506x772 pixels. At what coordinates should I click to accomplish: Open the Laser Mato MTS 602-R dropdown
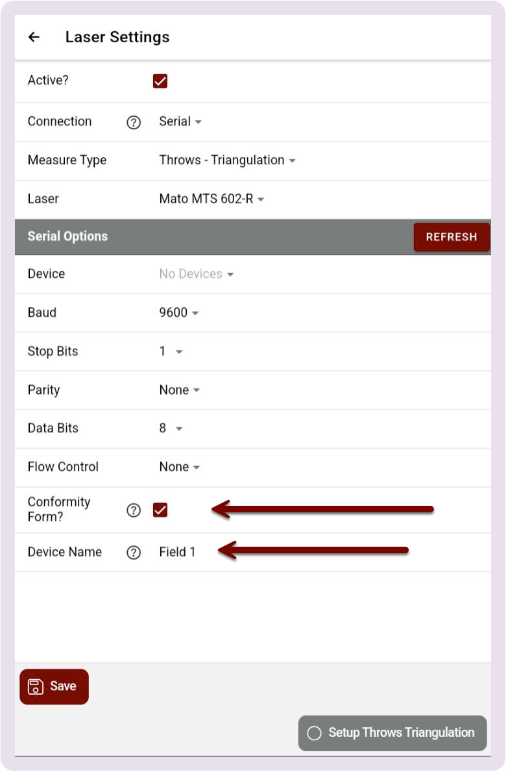click(212, 199)
